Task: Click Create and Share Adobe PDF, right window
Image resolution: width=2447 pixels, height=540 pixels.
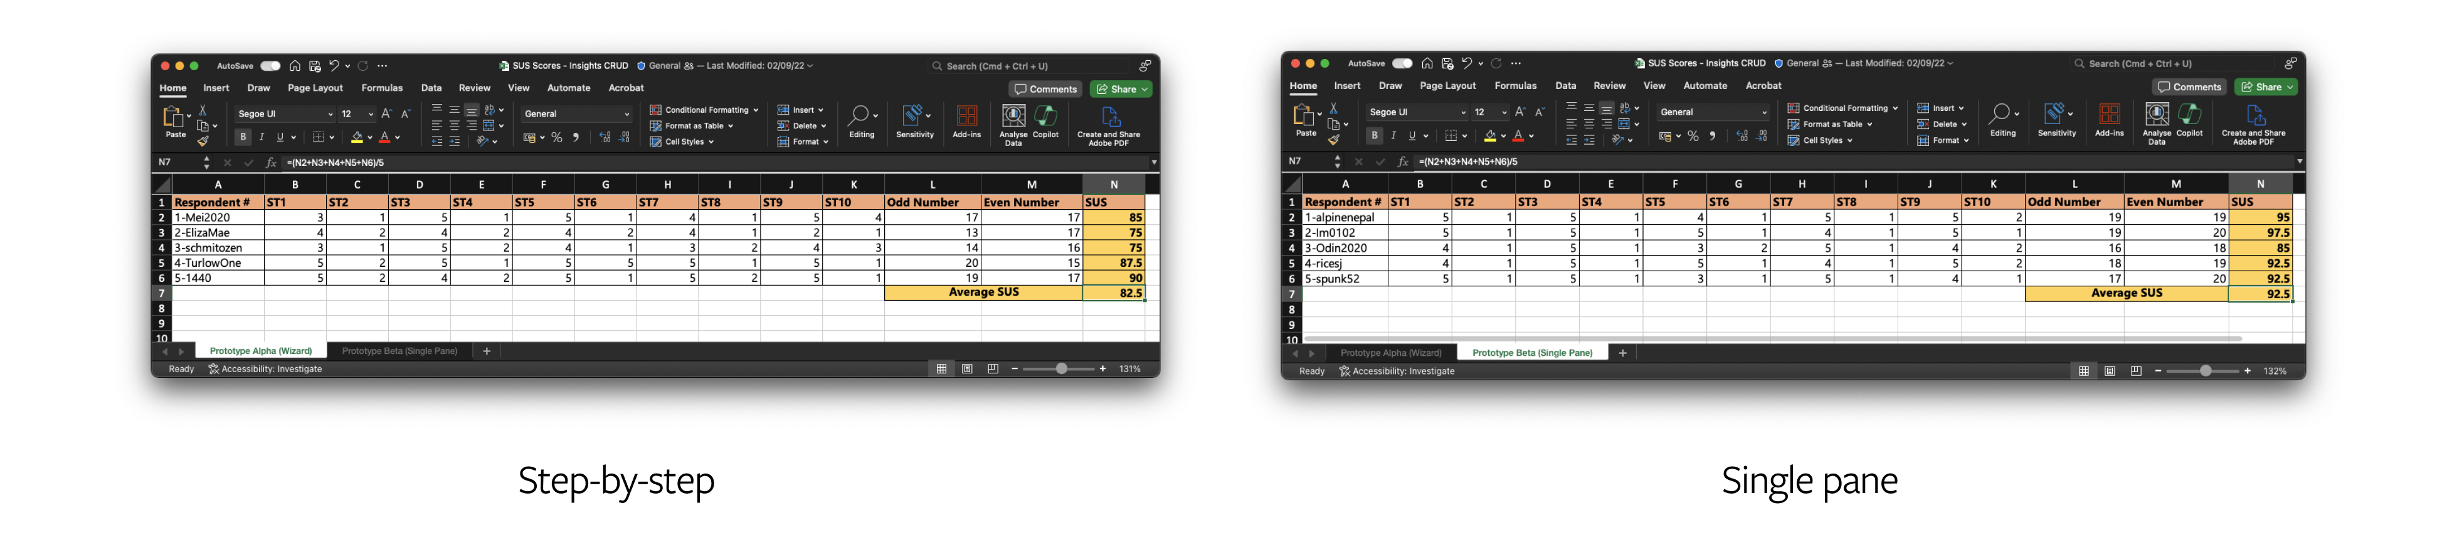Action: tap(2253, 122)
